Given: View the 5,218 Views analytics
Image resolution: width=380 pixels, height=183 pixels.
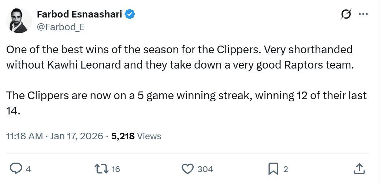Looking at the screenshot, I should point(136,136).
